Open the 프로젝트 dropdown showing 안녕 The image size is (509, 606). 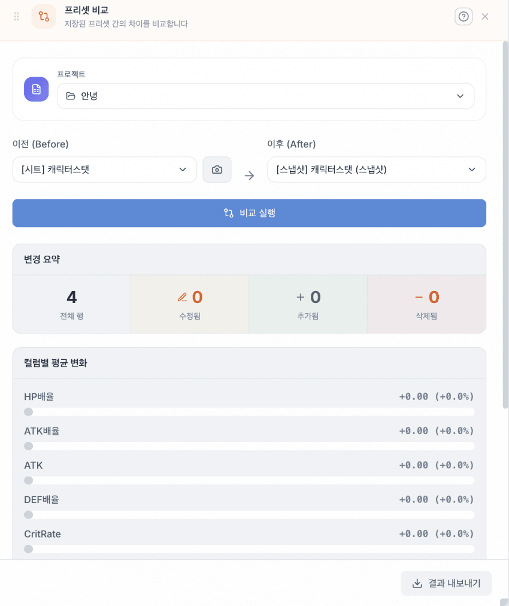(265, 96)
